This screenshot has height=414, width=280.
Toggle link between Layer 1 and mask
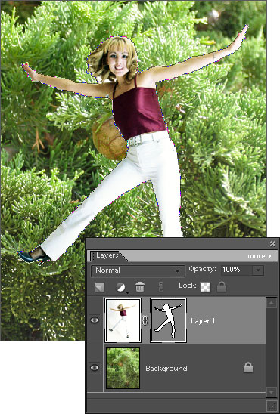tap(145, 320)
